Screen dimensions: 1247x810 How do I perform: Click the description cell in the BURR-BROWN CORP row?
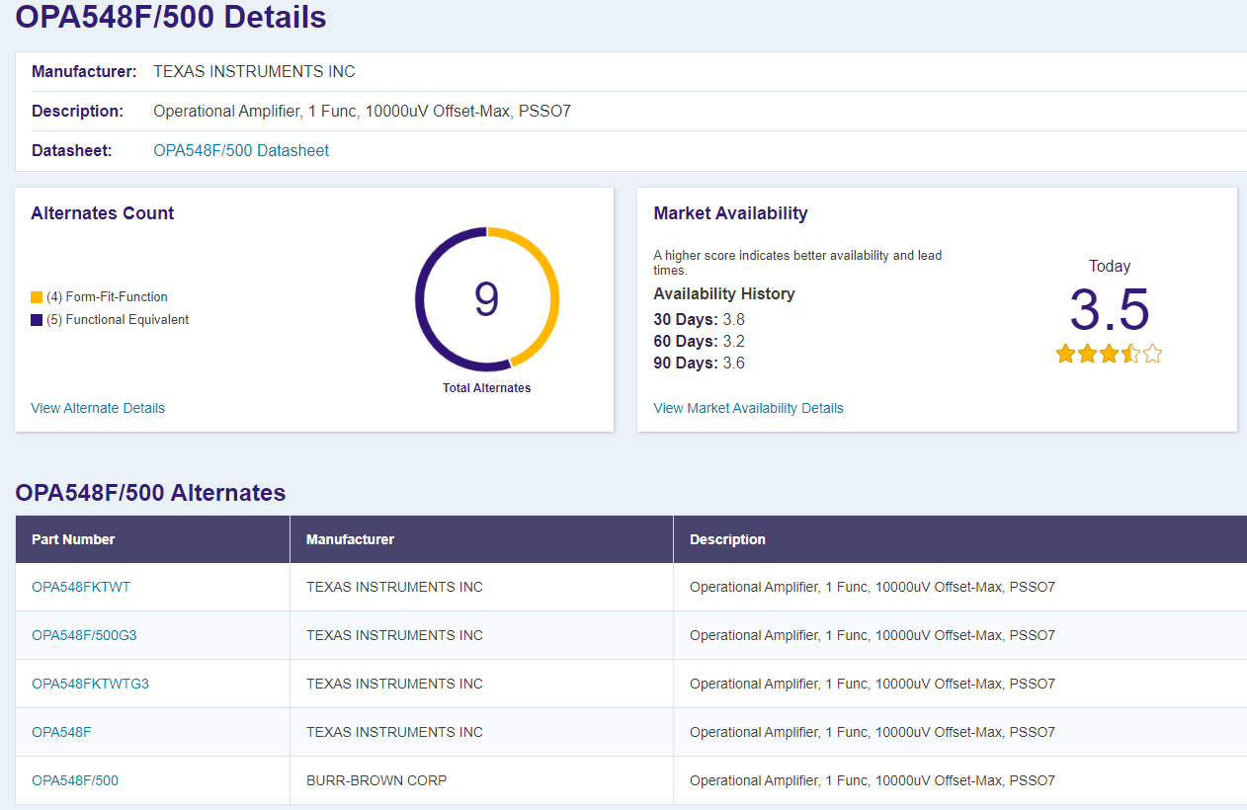tap(960, 780)
